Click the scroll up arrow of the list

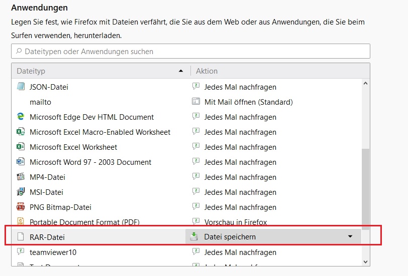[365, 84]
